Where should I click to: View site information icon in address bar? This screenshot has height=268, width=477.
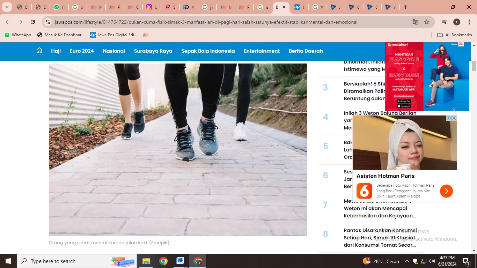48,22
